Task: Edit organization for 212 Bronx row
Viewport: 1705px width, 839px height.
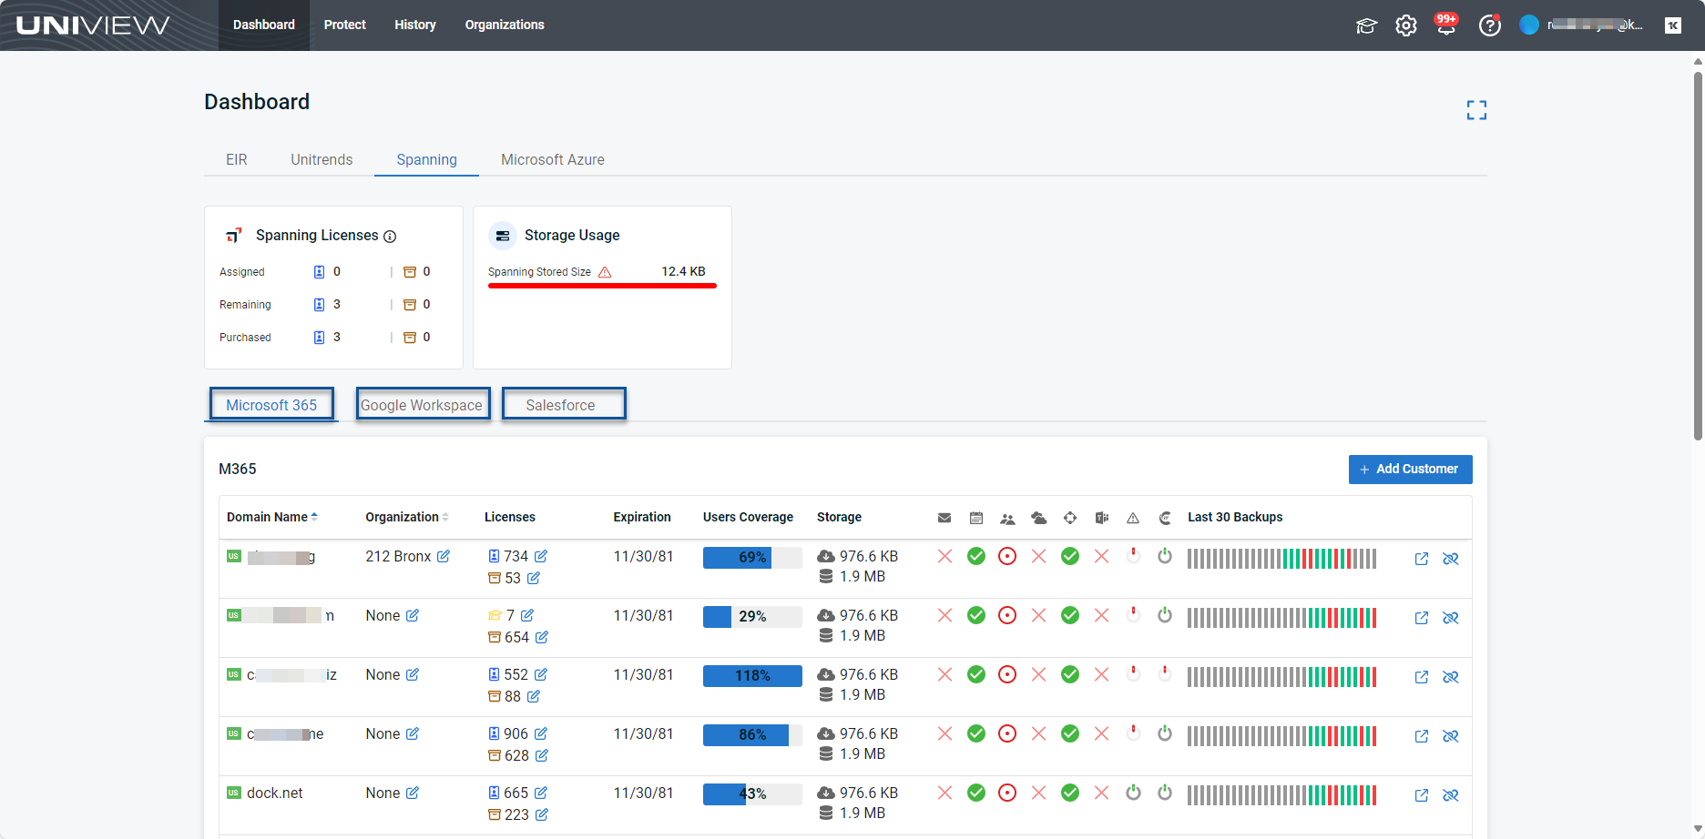Action: (x=444, y=556)
